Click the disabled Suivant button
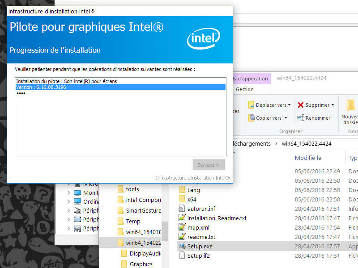 209,165
